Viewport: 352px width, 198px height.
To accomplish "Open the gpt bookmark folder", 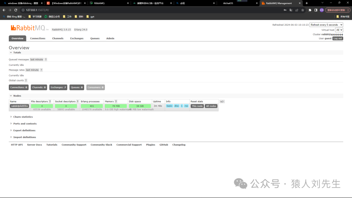I will coord(90,17).
